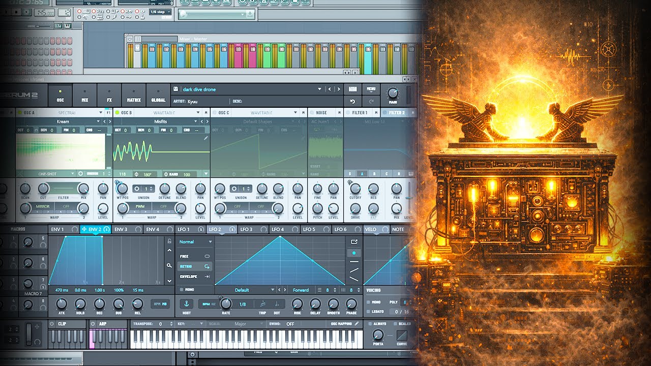Viewport: 651px width, 366px height.
Task: Enable the DOT dotted note icon
Action: point(277,303)
